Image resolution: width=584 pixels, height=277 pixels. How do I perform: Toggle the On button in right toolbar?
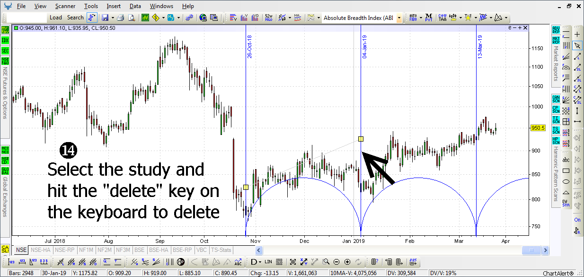click(577, 220)
